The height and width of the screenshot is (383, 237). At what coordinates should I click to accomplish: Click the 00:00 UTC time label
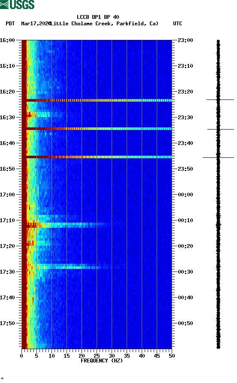point(185,195)
